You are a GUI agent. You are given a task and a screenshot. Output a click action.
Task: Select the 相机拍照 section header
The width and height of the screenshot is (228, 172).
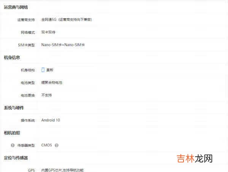coord(12,133)
